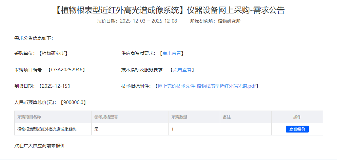Click the 采购数量 column header
This screenshot has height=160, width=337.
[x=179, y=117]
